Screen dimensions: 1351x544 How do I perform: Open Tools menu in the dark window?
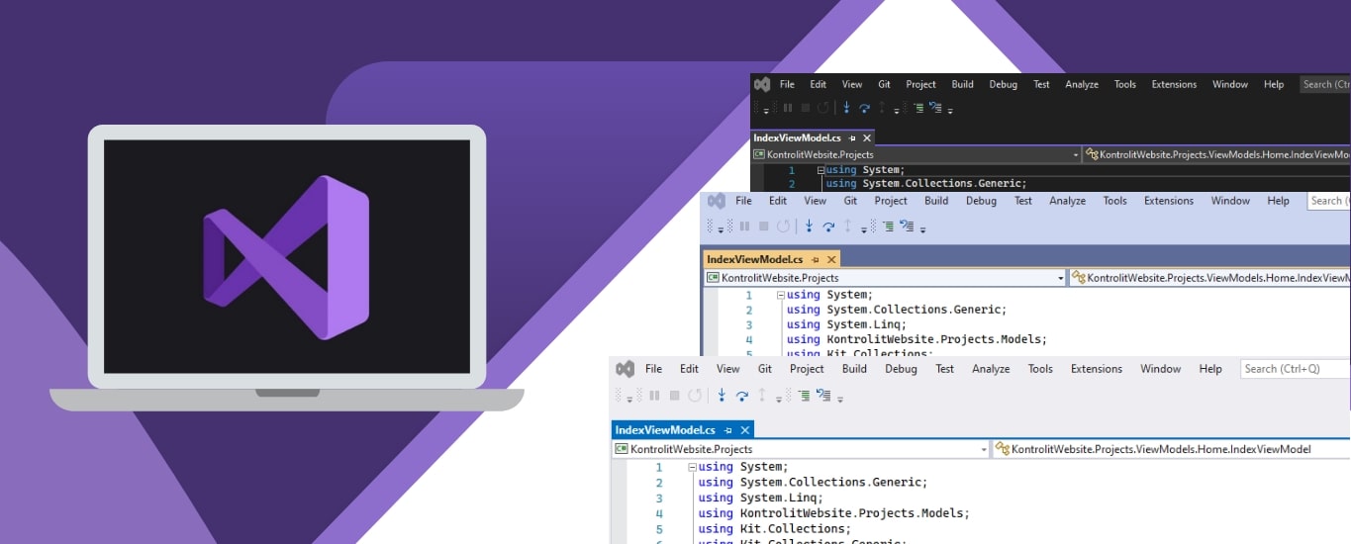(x=1125, y=84)
